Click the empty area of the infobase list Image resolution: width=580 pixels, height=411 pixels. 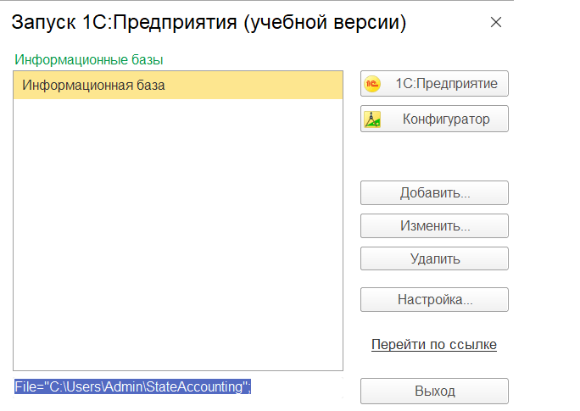(178, 237)
